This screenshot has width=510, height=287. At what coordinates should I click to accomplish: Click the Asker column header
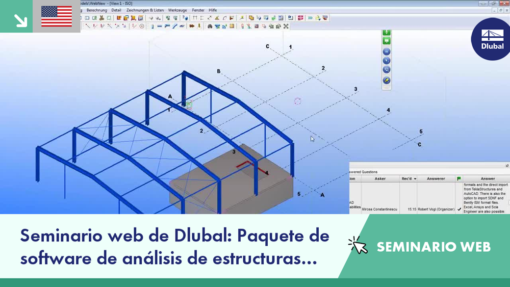pyautogui.click(x=380, y=179)
